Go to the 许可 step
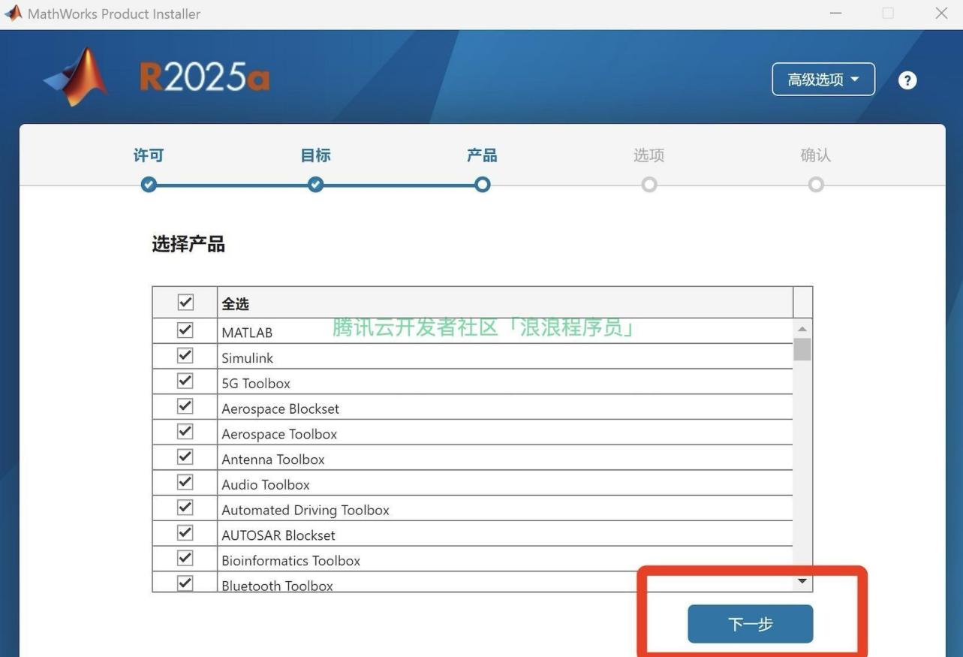The height and width of the screenshot is (657, 963). (149, 155)
